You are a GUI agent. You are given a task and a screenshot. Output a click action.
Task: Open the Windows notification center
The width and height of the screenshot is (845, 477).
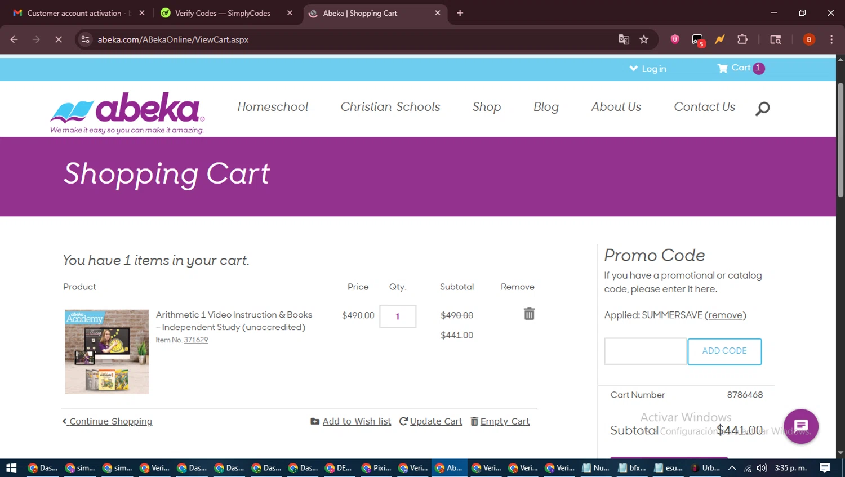click(825, 468)
